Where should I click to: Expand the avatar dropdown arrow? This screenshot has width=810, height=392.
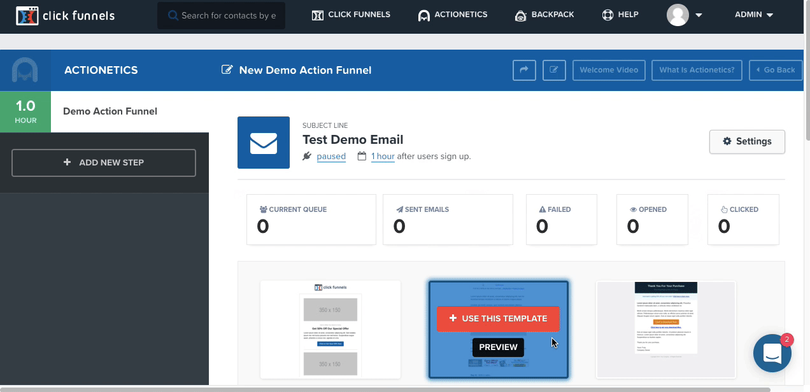coord(699,15)
